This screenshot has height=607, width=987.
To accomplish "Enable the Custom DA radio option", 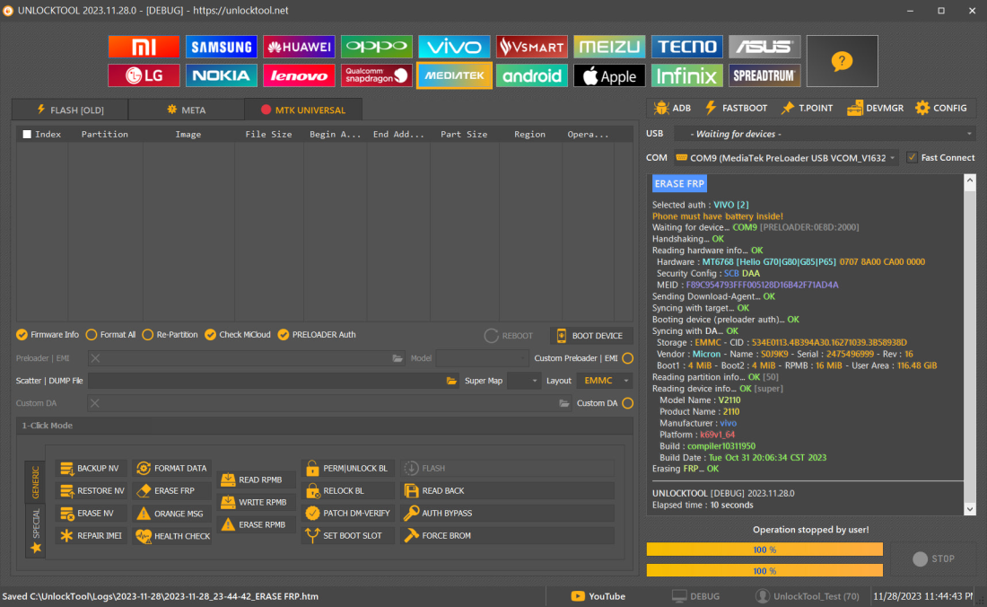I will coord(627,403).
